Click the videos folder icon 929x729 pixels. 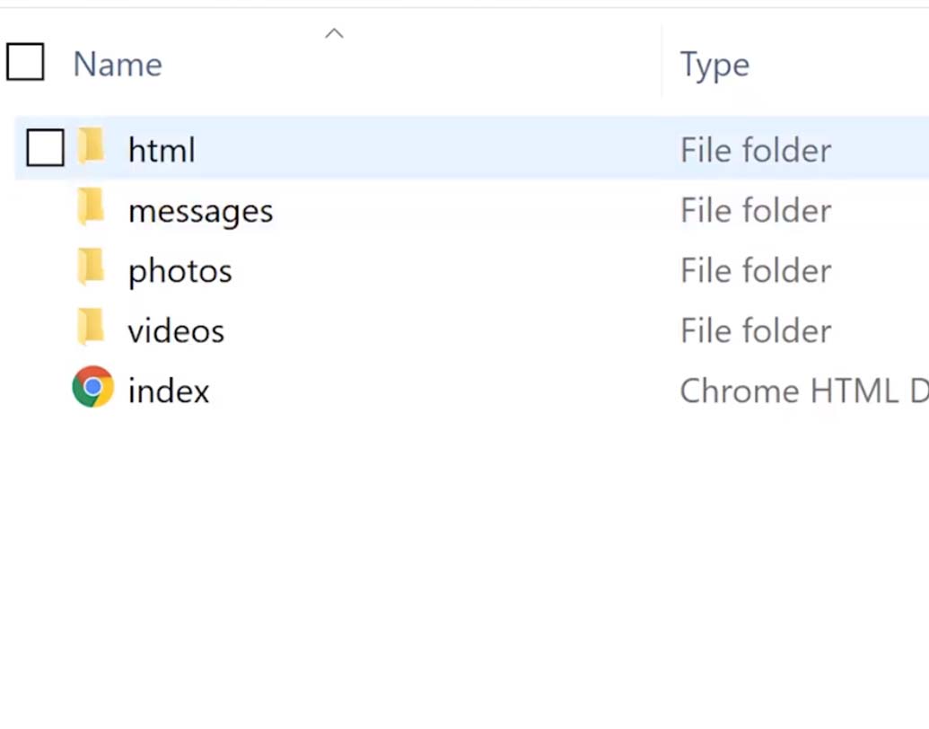92,329
